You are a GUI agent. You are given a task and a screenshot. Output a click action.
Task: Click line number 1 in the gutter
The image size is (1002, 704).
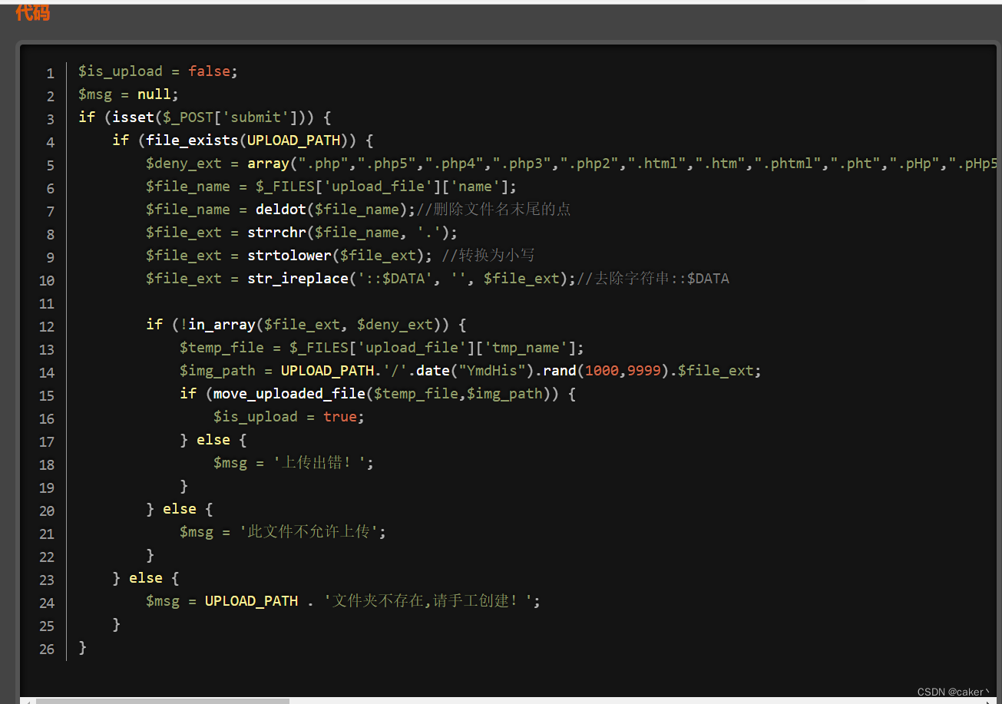(51, 73)
